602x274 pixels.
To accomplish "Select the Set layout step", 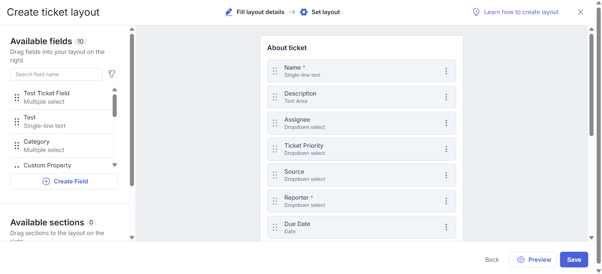I will 320,12.
